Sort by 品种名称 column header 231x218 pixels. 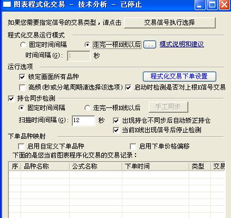click(45, 166)
